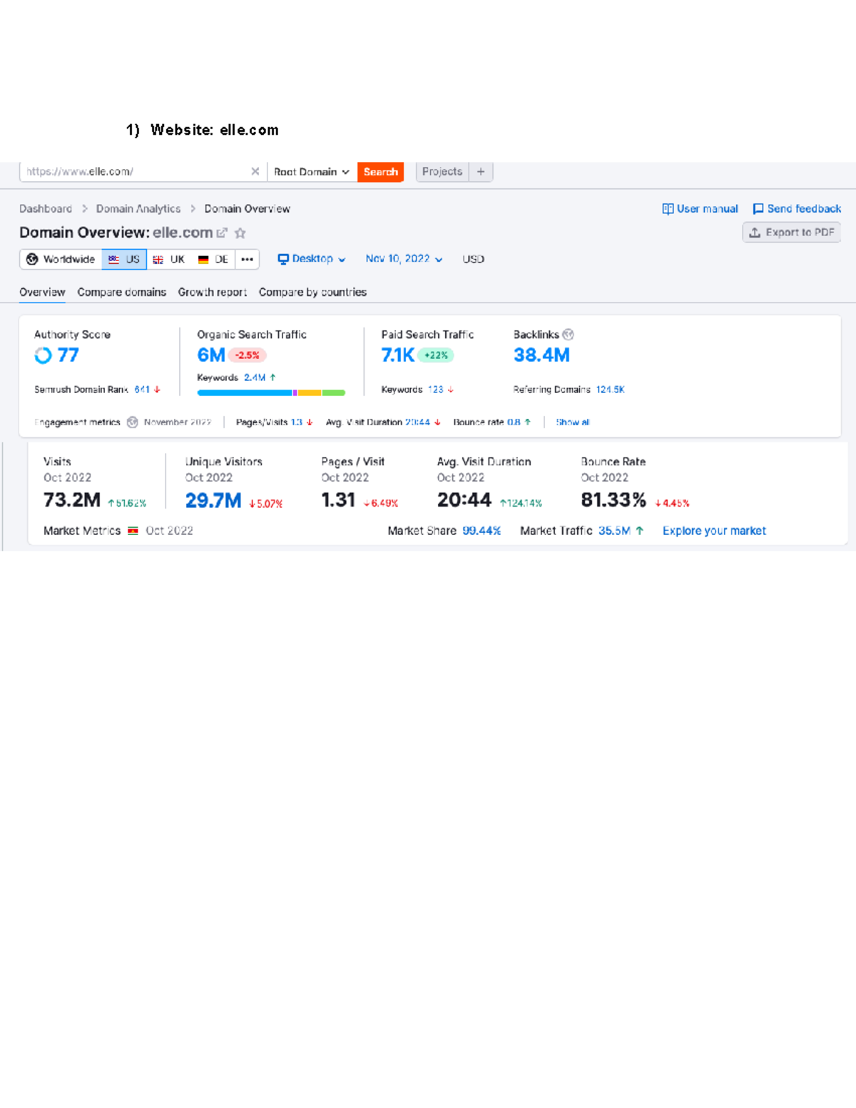Click Export to PDF
The image size is (856, 1108).
pos(792,233)
